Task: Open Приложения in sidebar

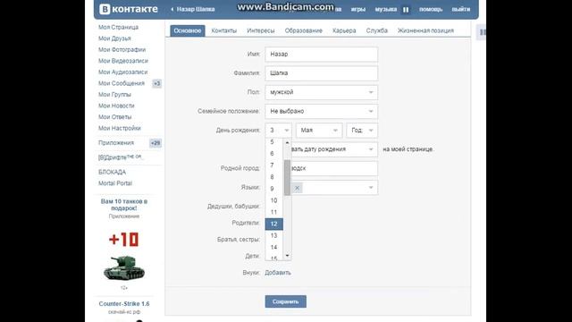Action: (x=116, y=143)
